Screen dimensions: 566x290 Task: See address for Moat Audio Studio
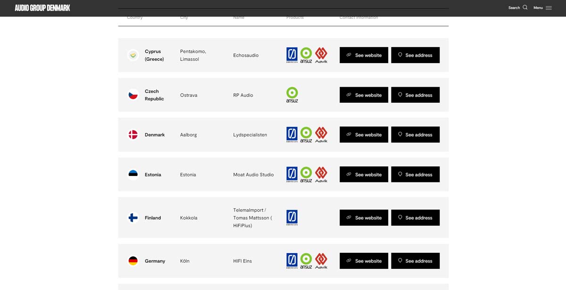click(x=415, y=174)
